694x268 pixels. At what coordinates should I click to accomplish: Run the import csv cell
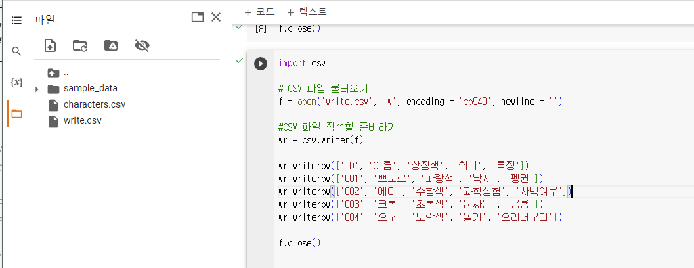261,64
